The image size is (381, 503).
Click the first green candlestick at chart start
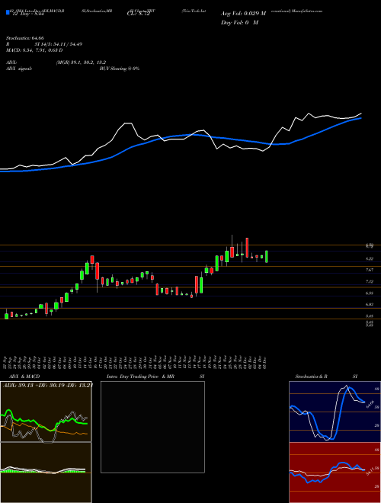tap(6, 315)
